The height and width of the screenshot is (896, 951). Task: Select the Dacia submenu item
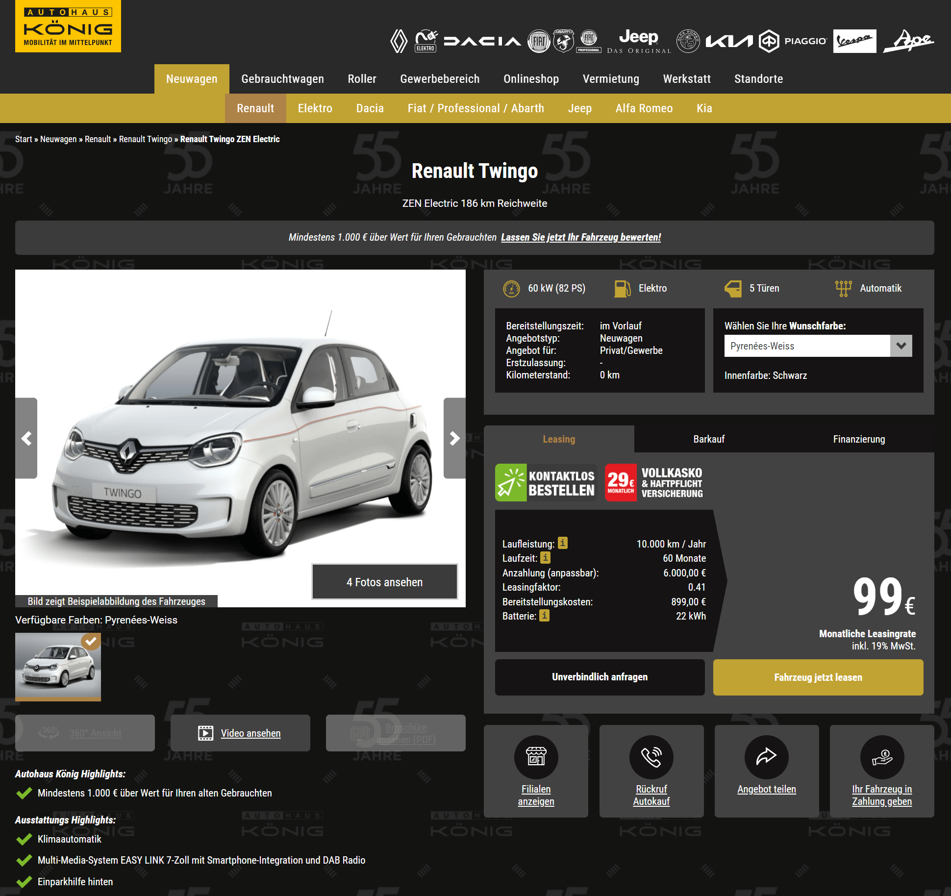pyautogui.click(x=370, y=108)
